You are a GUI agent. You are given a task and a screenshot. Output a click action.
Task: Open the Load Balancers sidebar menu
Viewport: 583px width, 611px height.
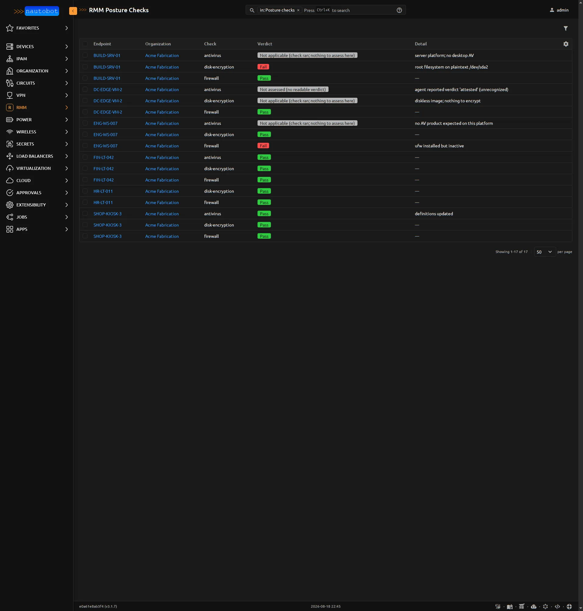coord(37,156)
